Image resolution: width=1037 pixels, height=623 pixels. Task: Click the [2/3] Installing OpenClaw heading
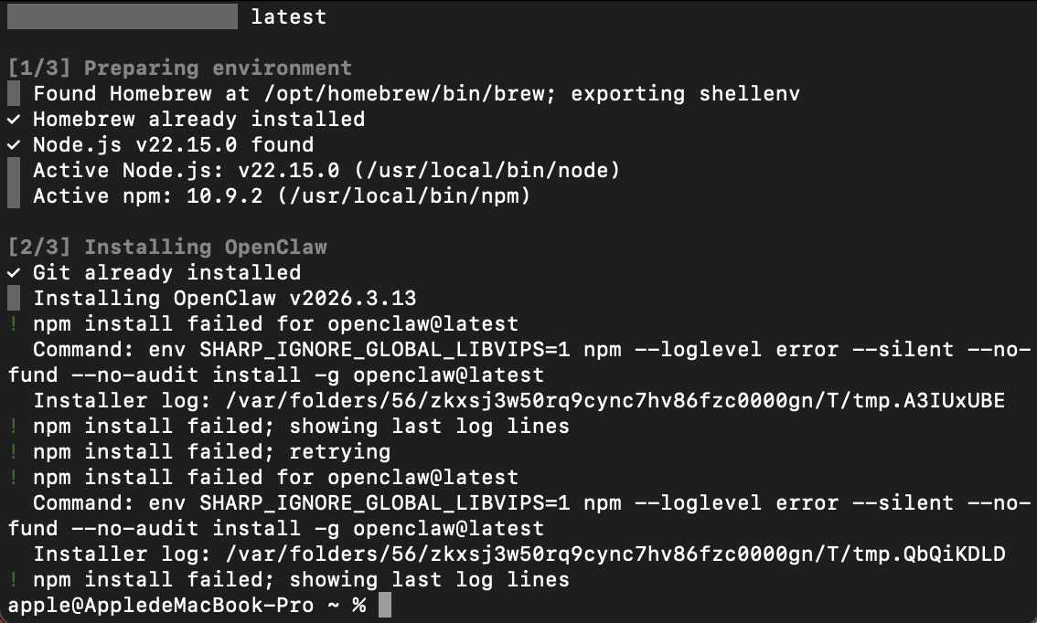pos(166,248)
